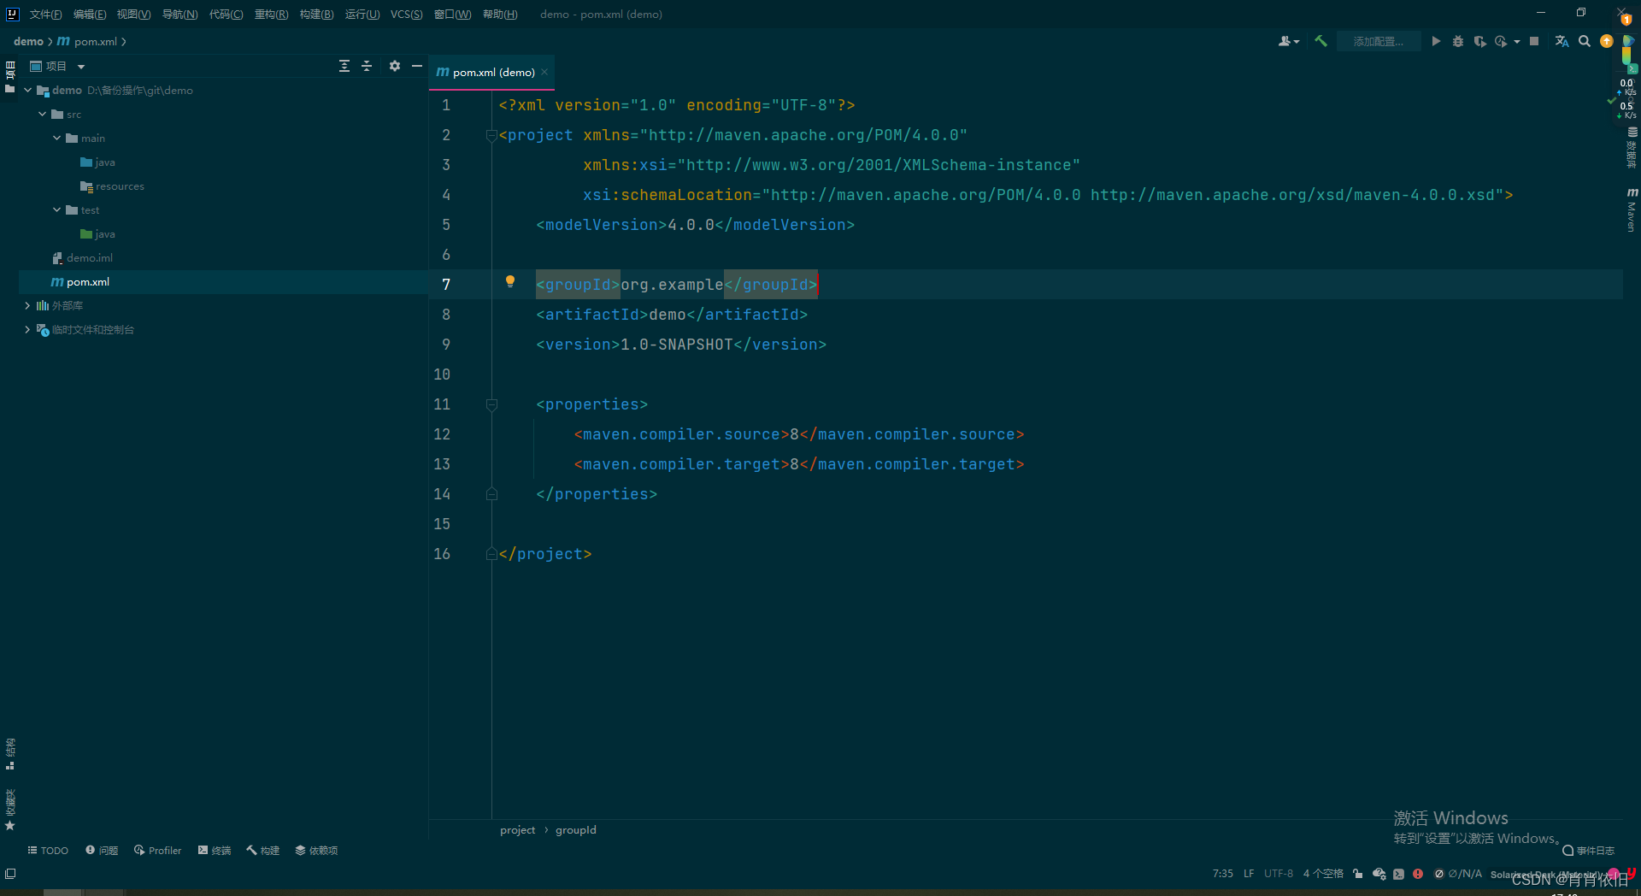Open the project panel settings gear
This screenshot has height=896, width=1641.
pos(394,66)
